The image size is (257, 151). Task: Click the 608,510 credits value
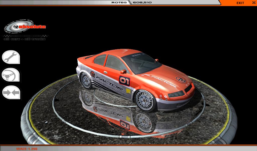point(142,3)
